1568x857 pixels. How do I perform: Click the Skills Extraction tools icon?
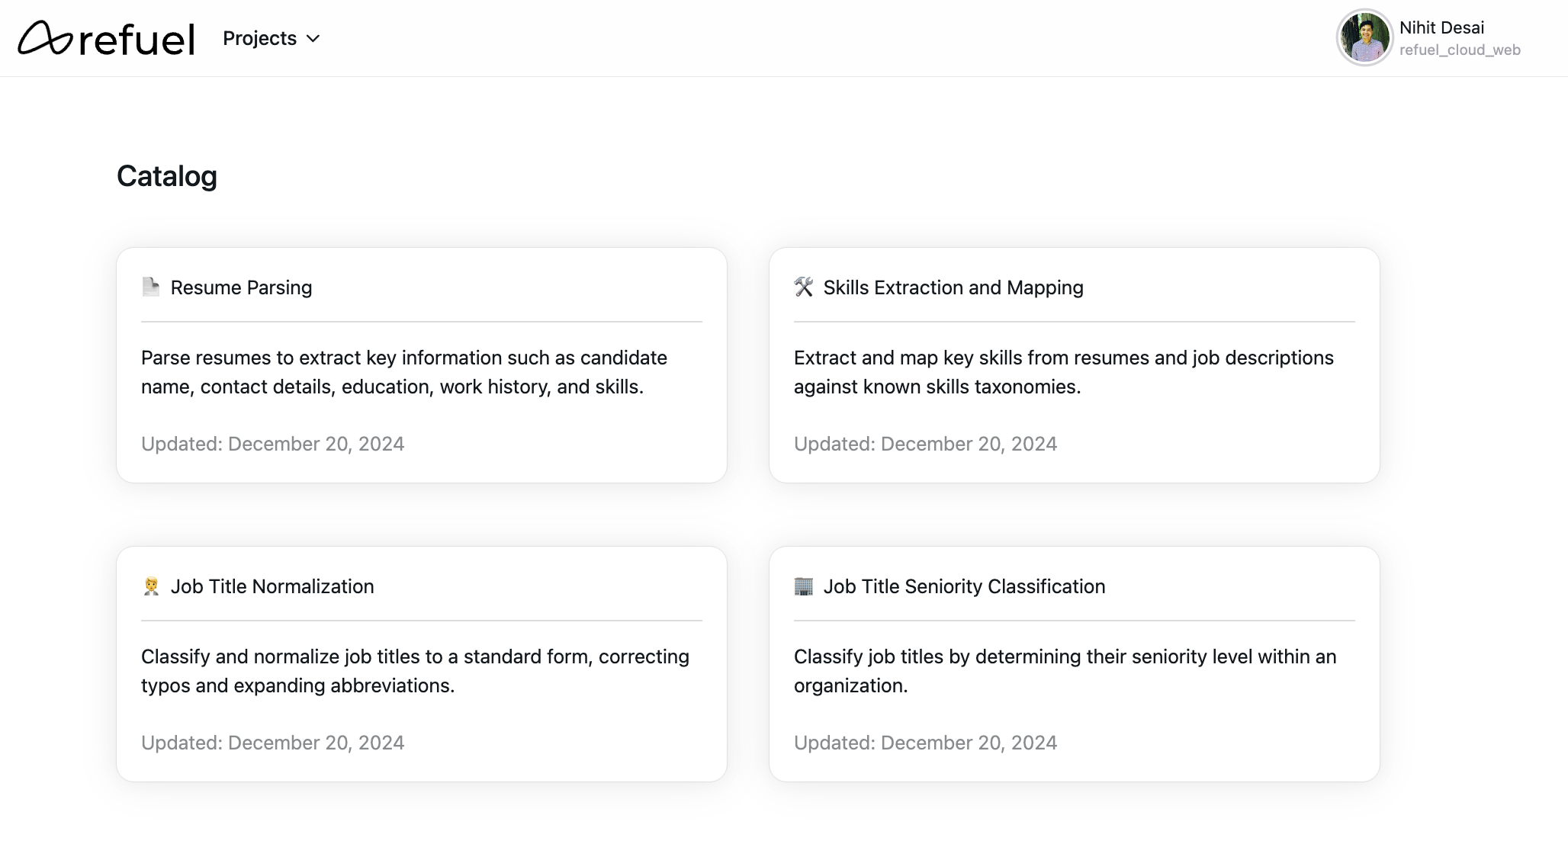(803, 287)
